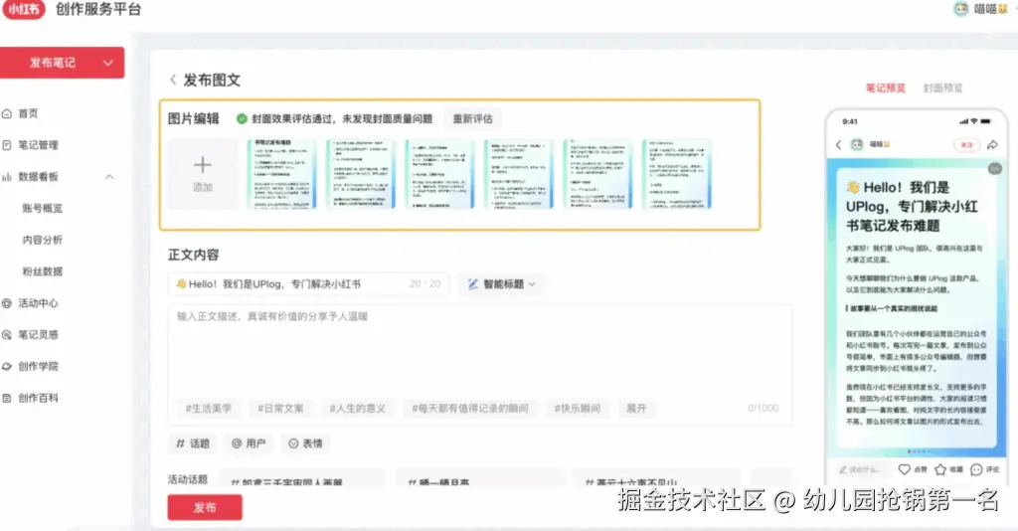Tap the 说点什么 comment box in preview
This screenshot has height=531, width=1018.
[860, 469]
